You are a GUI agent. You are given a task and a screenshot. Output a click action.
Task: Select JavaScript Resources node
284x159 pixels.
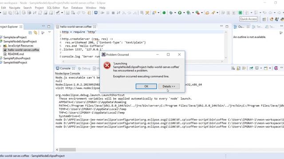point(20,45)
